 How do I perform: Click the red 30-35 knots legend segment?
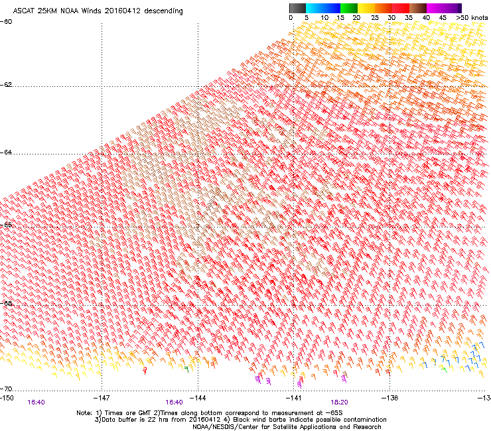401,8
